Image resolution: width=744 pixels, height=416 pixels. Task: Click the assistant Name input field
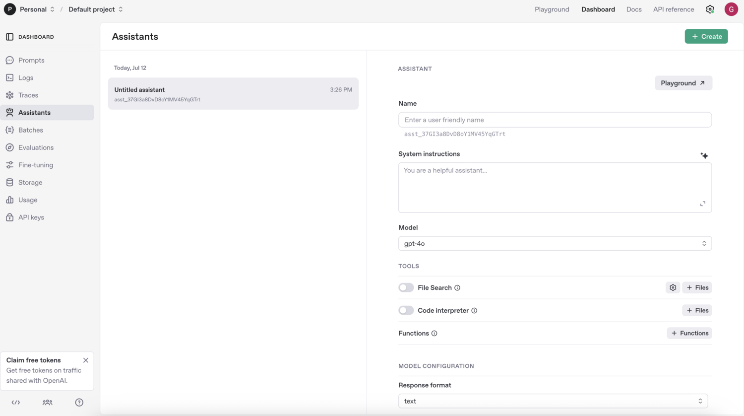point(555,120)
